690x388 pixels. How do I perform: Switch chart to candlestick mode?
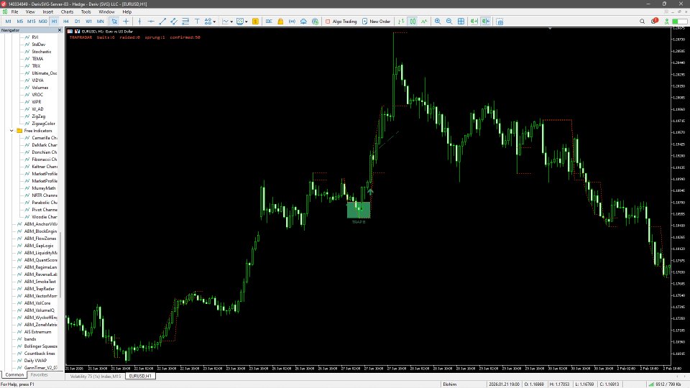coord(413,21)
